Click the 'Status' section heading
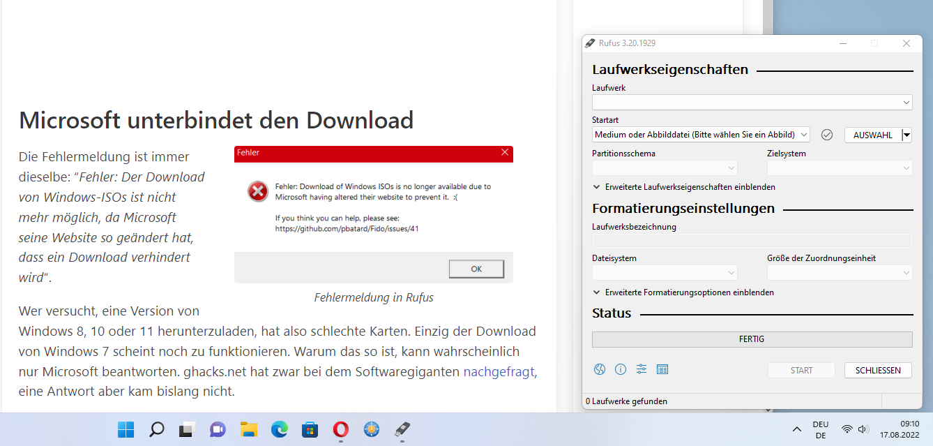The width and height of the screenshot is (933, 446). 612,313
